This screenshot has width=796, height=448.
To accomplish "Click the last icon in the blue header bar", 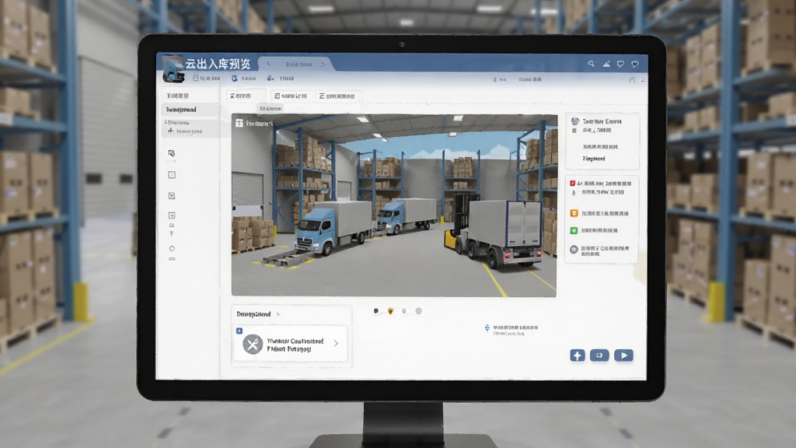I will [634, 64].
